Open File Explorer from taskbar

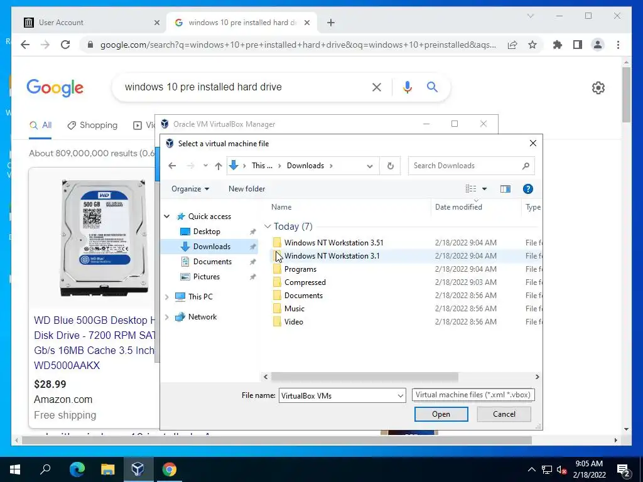coord(107,469)
